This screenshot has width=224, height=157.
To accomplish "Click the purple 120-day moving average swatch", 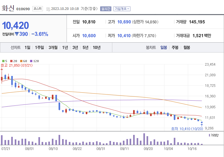I will point(31,61).
